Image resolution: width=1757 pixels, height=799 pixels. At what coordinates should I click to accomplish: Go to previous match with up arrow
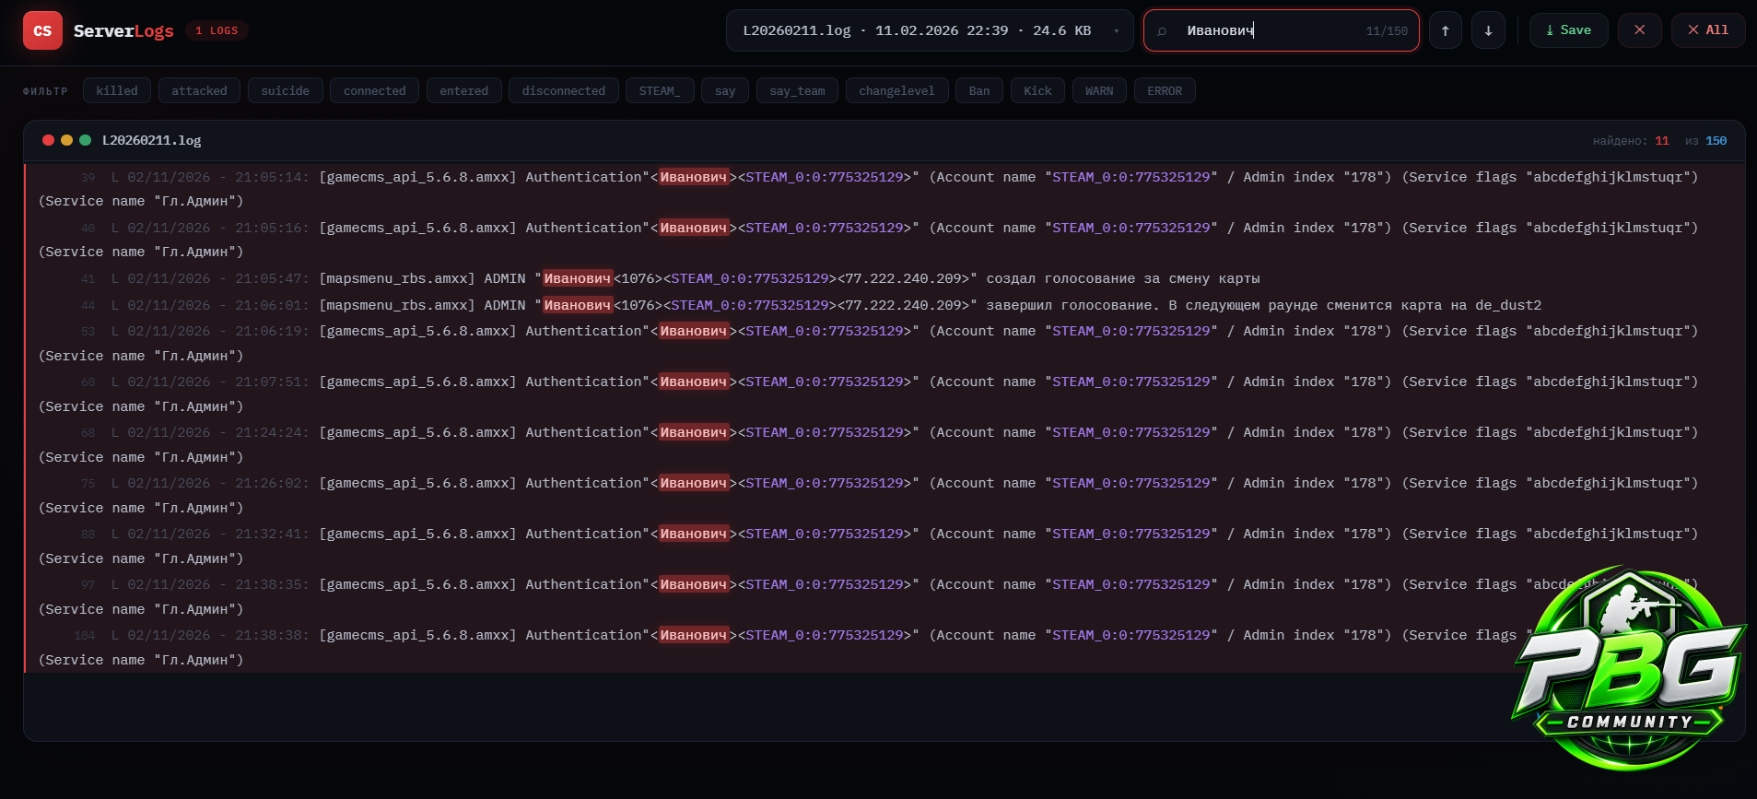(1446, 30)
